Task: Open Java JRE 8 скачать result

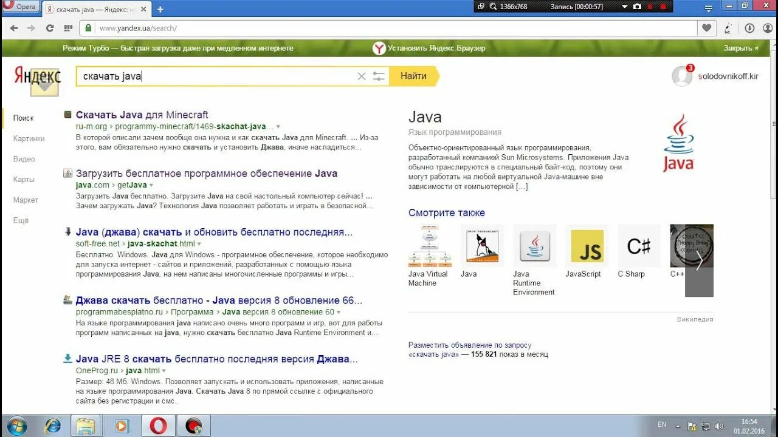Action: tap(216, 359)
